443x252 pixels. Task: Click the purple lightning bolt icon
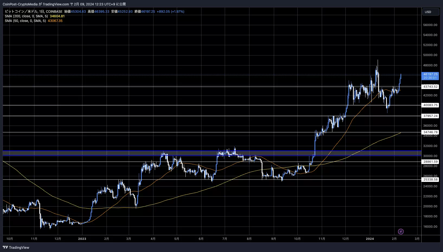(401, 231)
